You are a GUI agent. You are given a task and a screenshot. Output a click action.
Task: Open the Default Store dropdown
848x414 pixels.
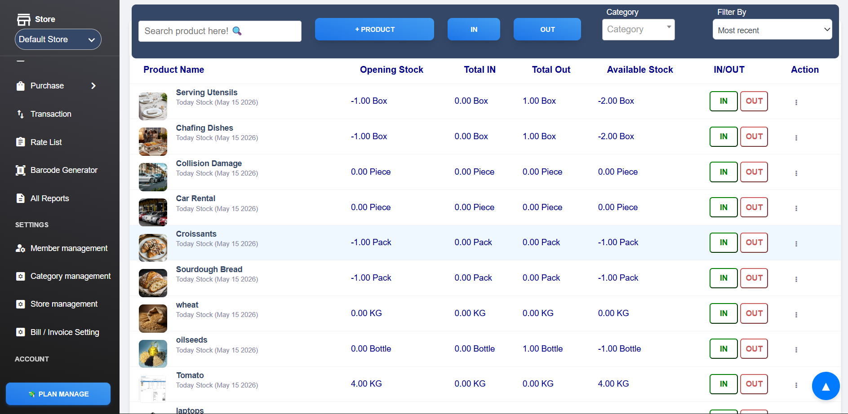tap(58, 40)
